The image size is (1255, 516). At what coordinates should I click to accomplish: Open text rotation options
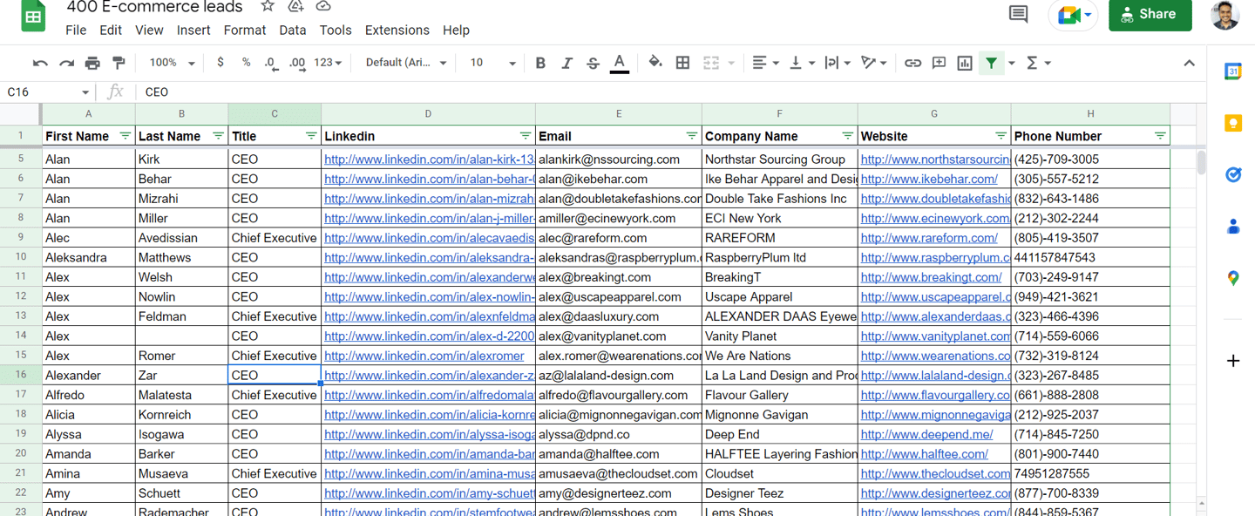tap(872, 63)
